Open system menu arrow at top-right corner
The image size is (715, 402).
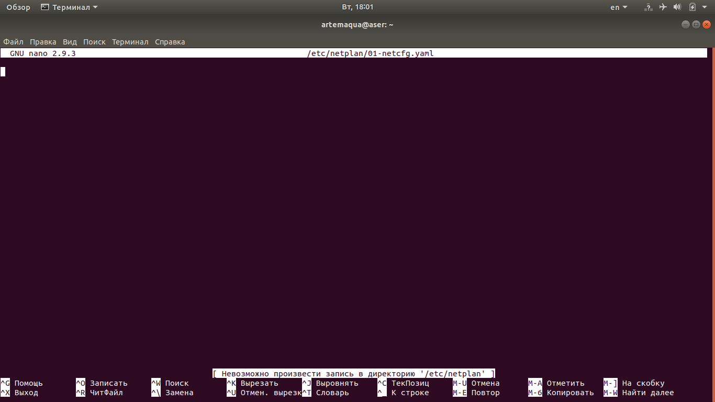(x=705, y=7)
